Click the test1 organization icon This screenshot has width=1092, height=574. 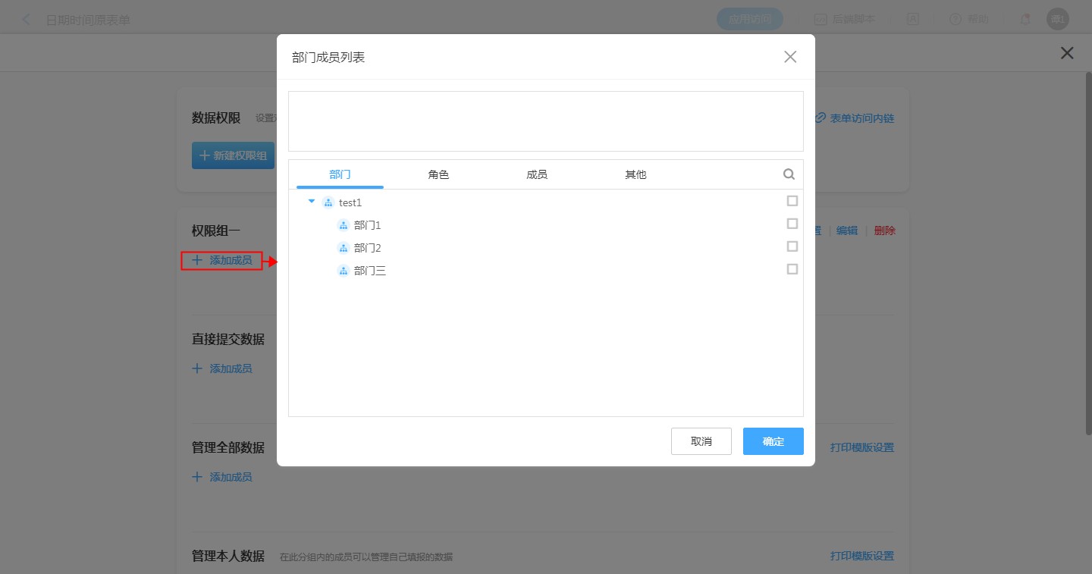click(328, 202)
